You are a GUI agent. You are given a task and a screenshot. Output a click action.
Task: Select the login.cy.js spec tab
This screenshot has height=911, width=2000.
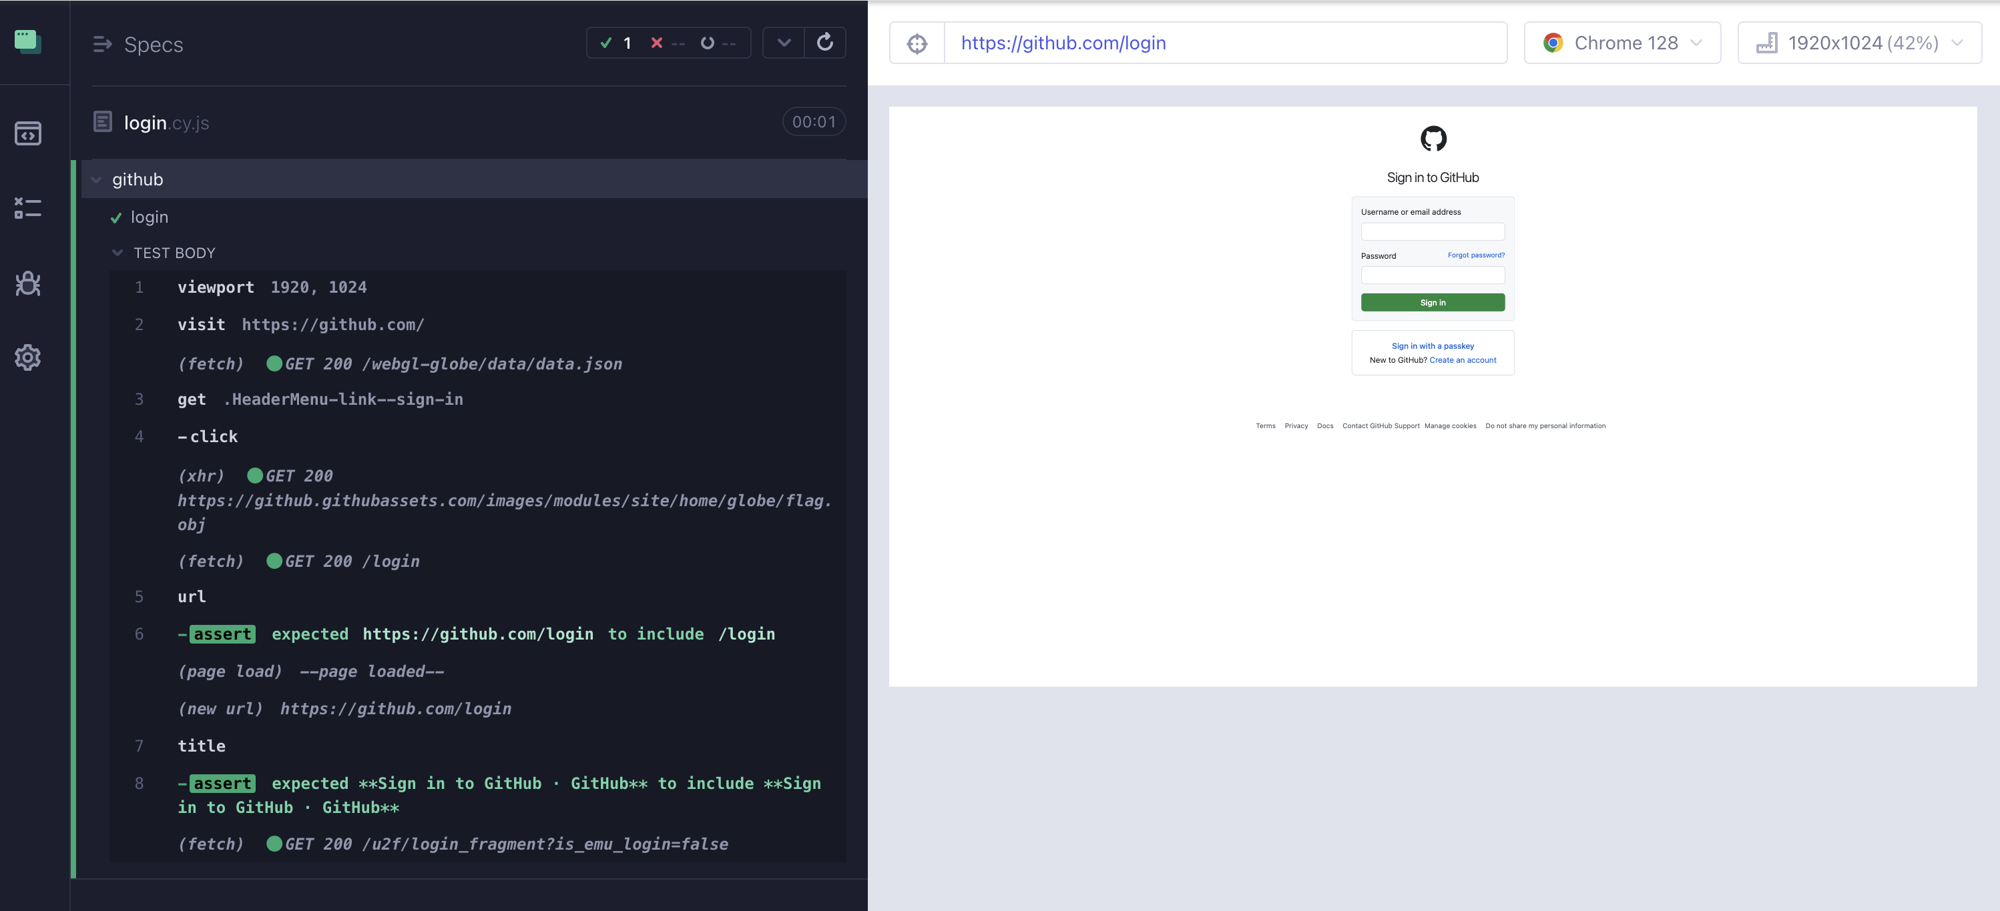tap(166, 121)
